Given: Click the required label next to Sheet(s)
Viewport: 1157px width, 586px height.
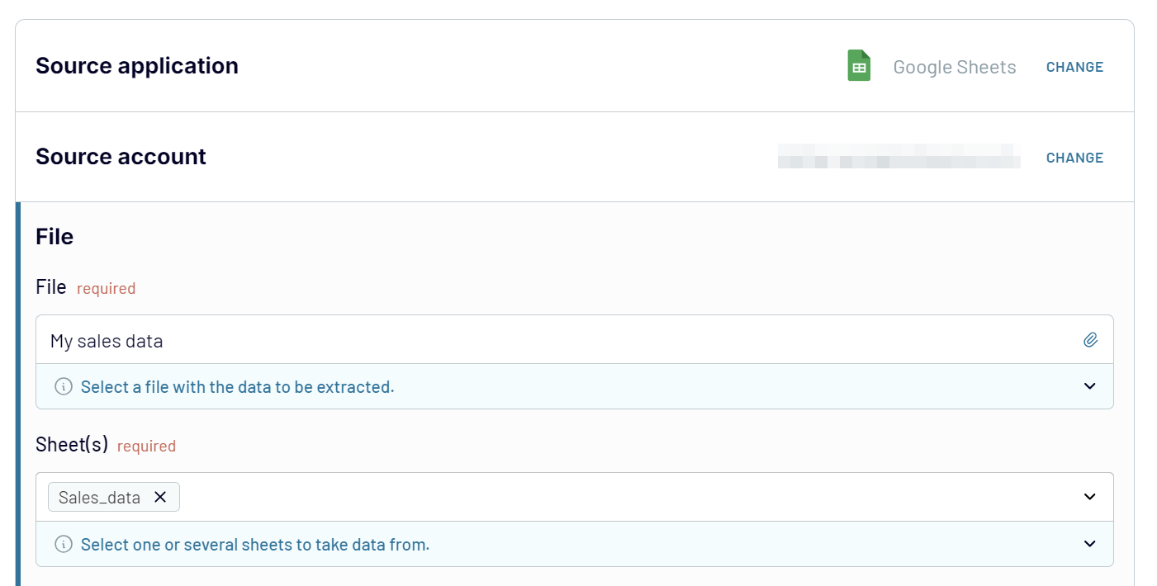Looking at the screenshot, I should (x=146, y=446).
